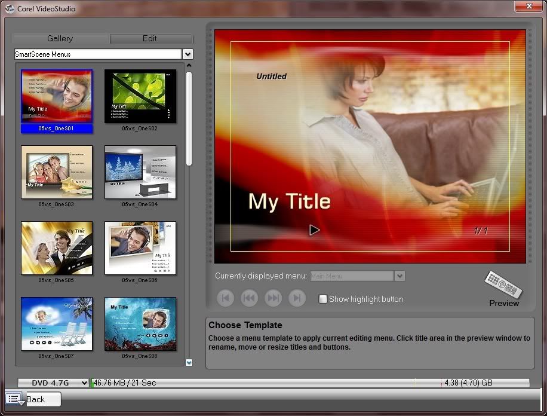Click the previous menu page button

pos(249,298)
